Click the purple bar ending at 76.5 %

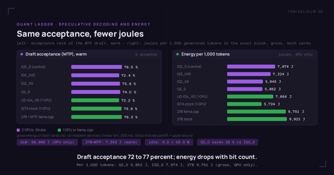coord(97,67)
